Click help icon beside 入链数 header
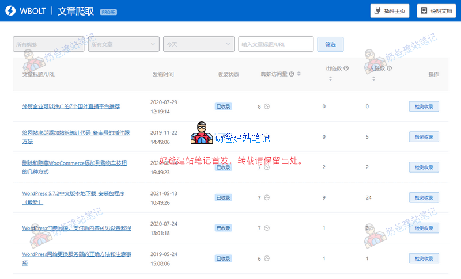 tap(390, 68)
